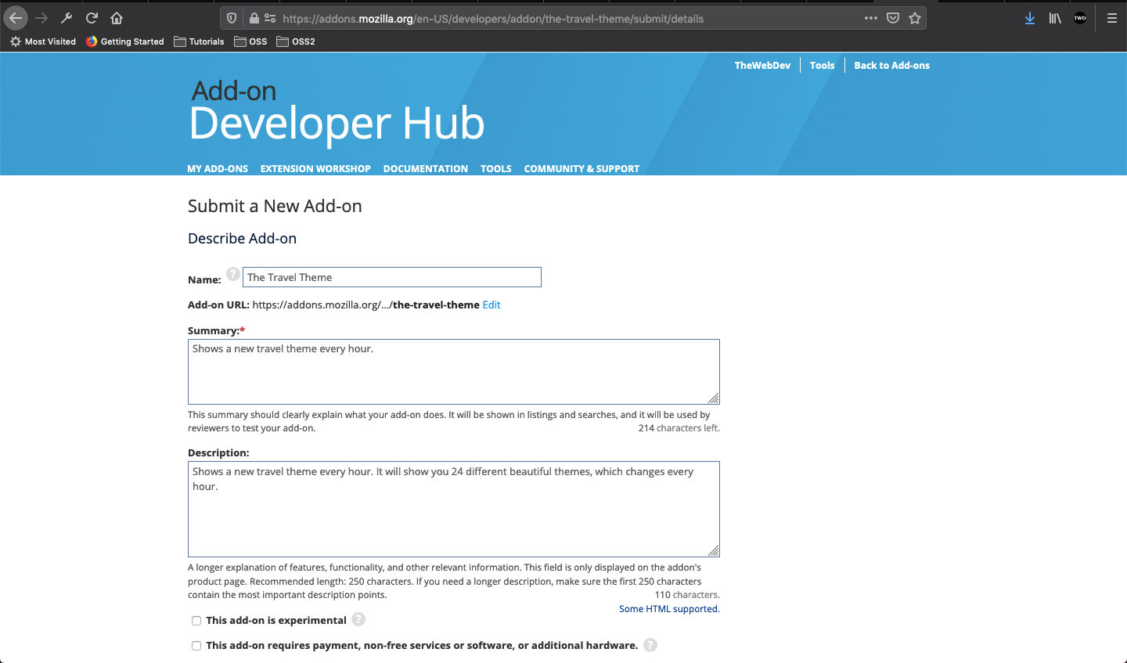
Task: Click the Add-on Developer Hub logo title
Action: (337, 112)
